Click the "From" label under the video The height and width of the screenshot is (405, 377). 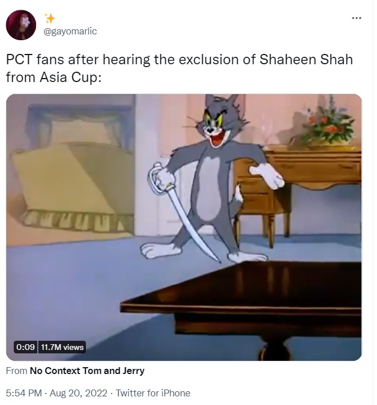tap(17, 371)
